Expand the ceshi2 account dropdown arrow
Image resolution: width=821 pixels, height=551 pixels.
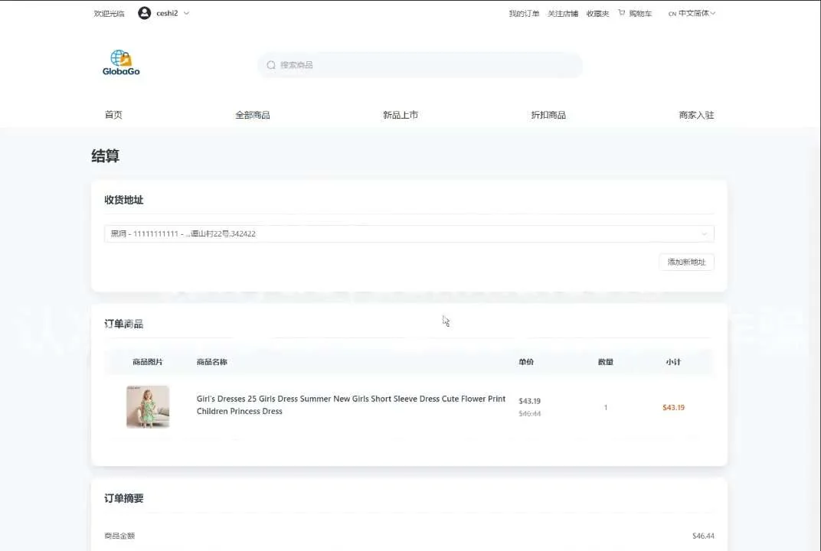(187, 13)
